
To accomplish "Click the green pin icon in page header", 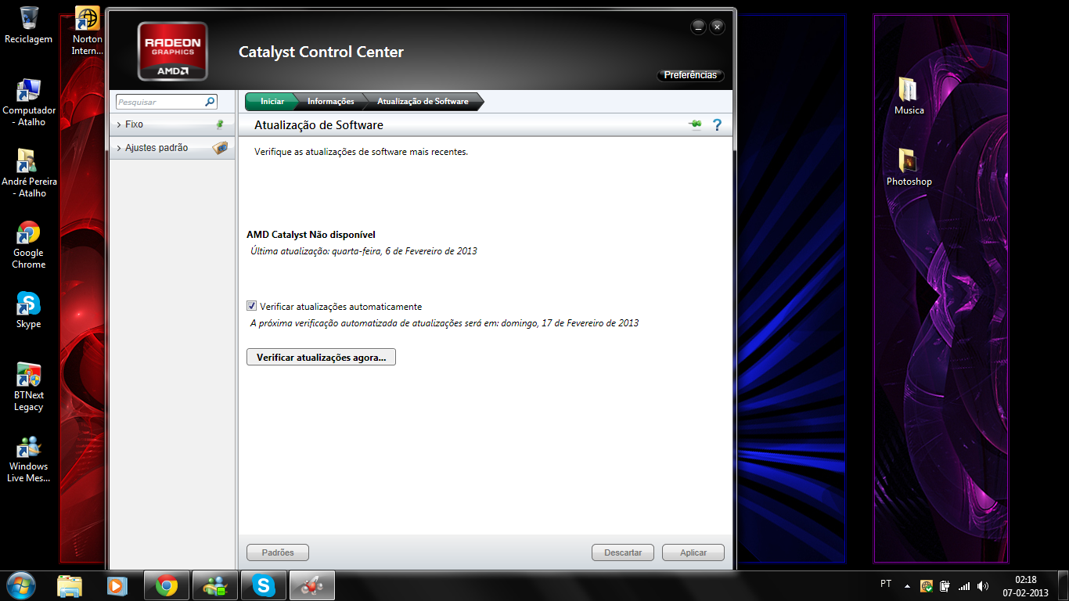I will pos(695,125).
